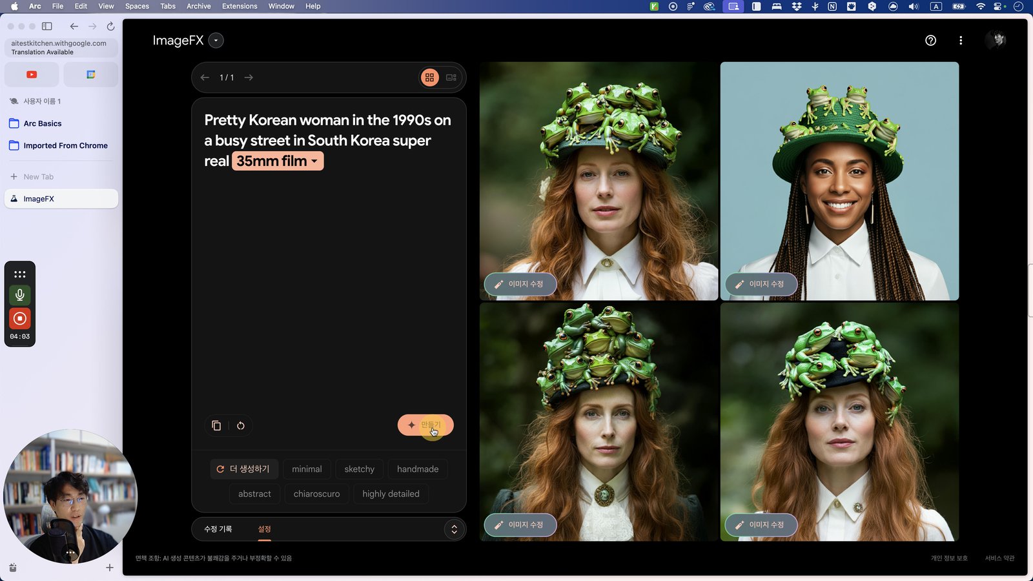The width and height of the screenshot is (1033, 581).
Task: Open the Spaces menu in menu bar
Action: (137, 6)
